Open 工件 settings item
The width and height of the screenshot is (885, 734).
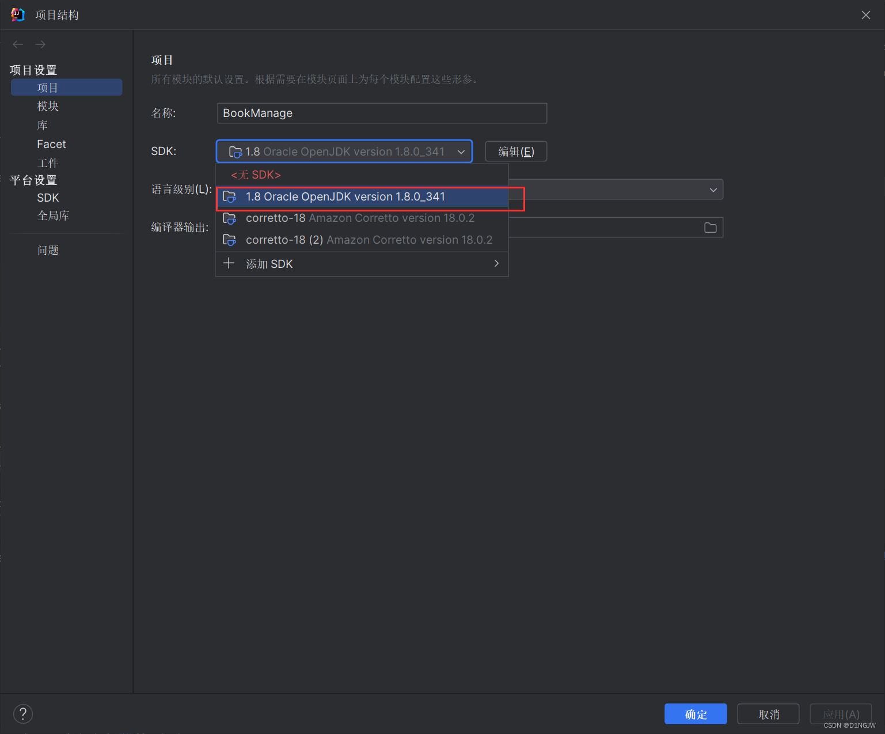click(x=48, y=163)
